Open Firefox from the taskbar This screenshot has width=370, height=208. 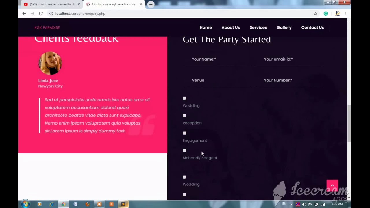tap(87, 204)
